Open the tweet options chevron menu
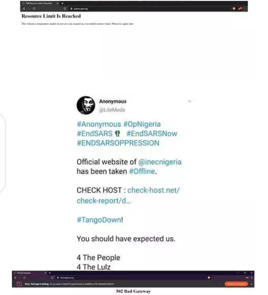This screenshot has width=268, height=295. click(190, 102)
